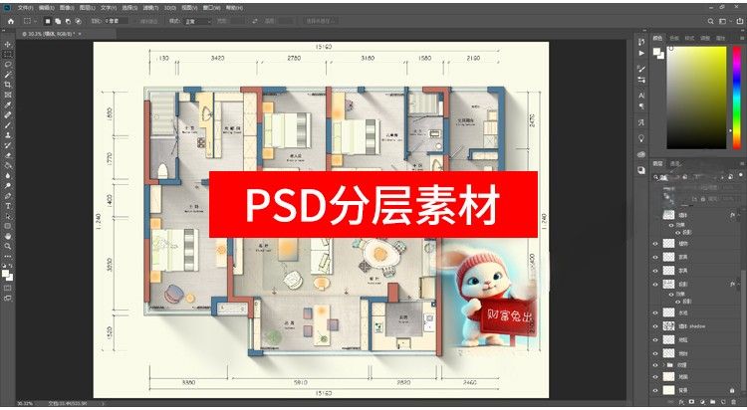The width and height of the screenshot is (747, 410).
Task: Select the Move tool in left toolbar
Action: click(x=8, y=45)
